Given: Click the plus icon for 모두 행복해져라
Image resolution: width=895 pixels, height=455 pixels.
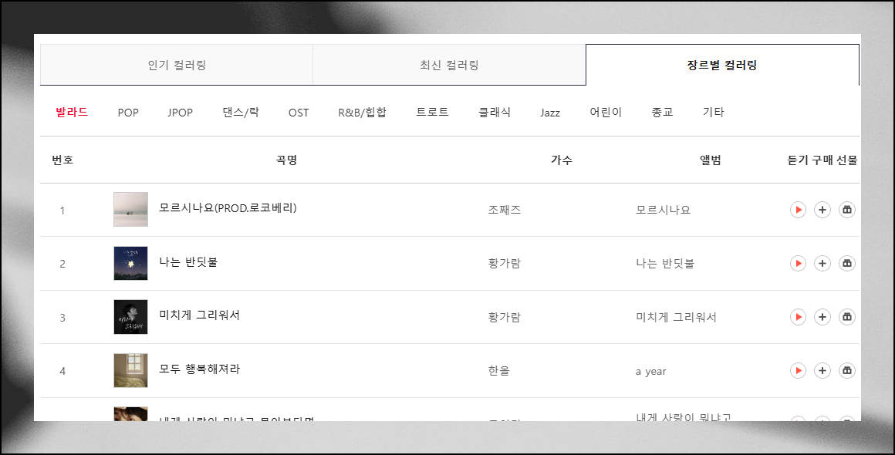Looking at the screenshot, I should point(822,371).
